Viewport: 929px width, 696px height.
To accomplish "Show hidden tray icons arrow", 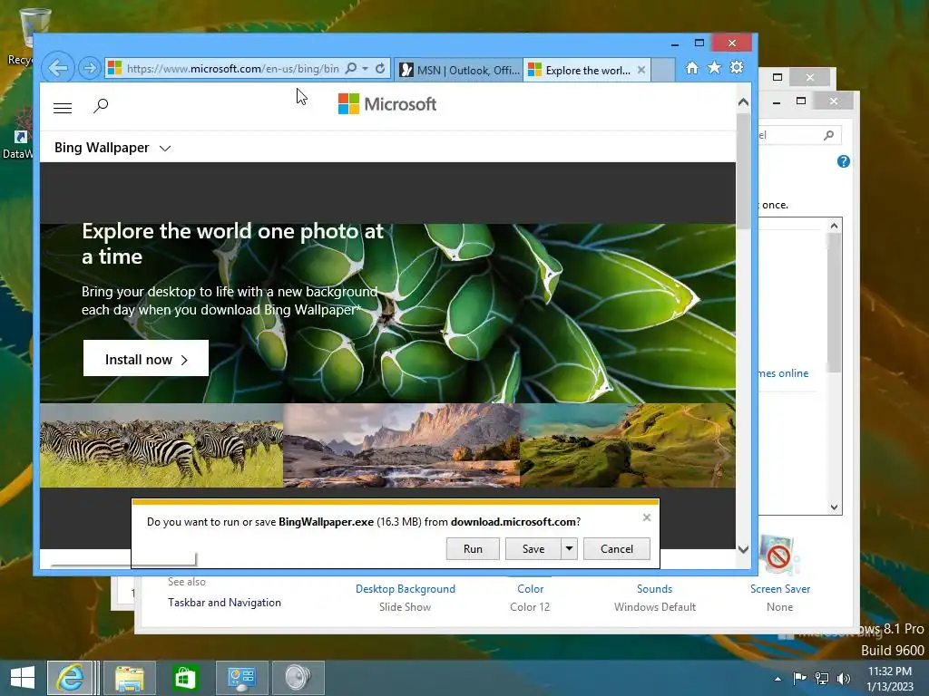I will tap(777, 679).
